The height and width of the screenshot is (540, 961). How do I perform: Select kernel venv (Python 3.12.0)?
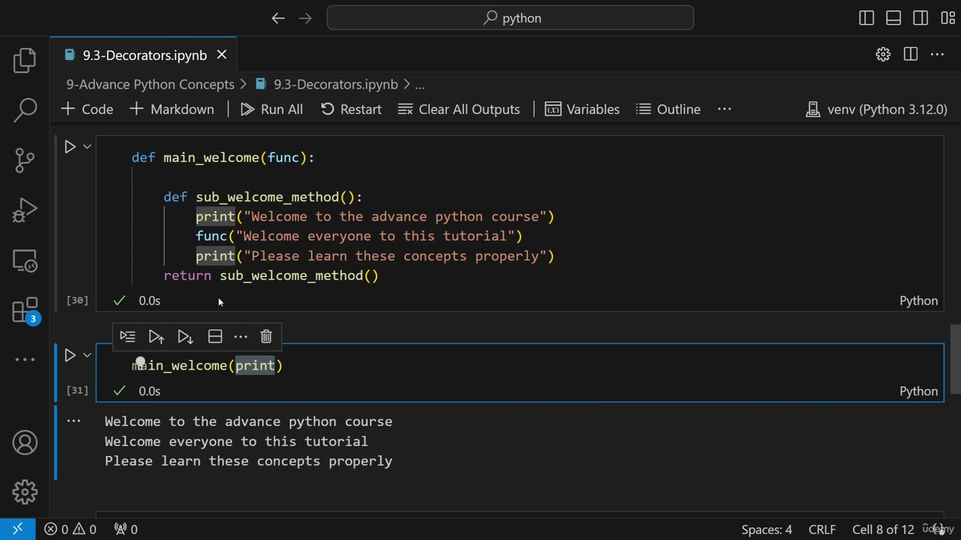tap(876, 109)
